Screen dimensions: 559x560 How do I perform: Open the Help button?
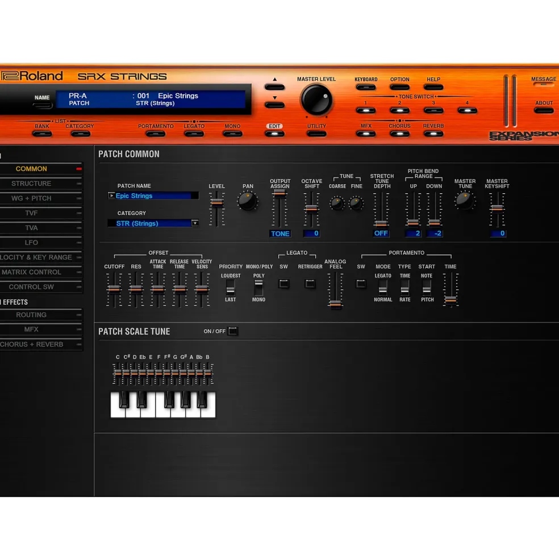point(433,87)
